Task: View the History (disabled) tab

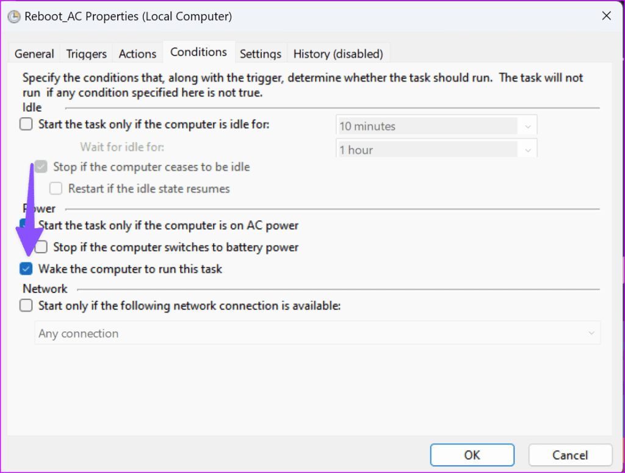Action: click(x=338, y=54)
